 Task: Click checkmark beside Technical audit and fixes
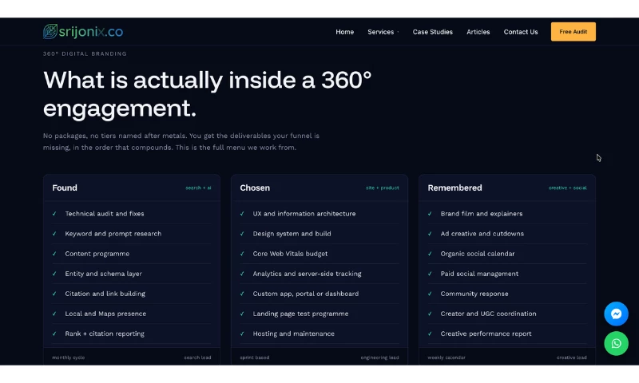[x=54, y=213]
